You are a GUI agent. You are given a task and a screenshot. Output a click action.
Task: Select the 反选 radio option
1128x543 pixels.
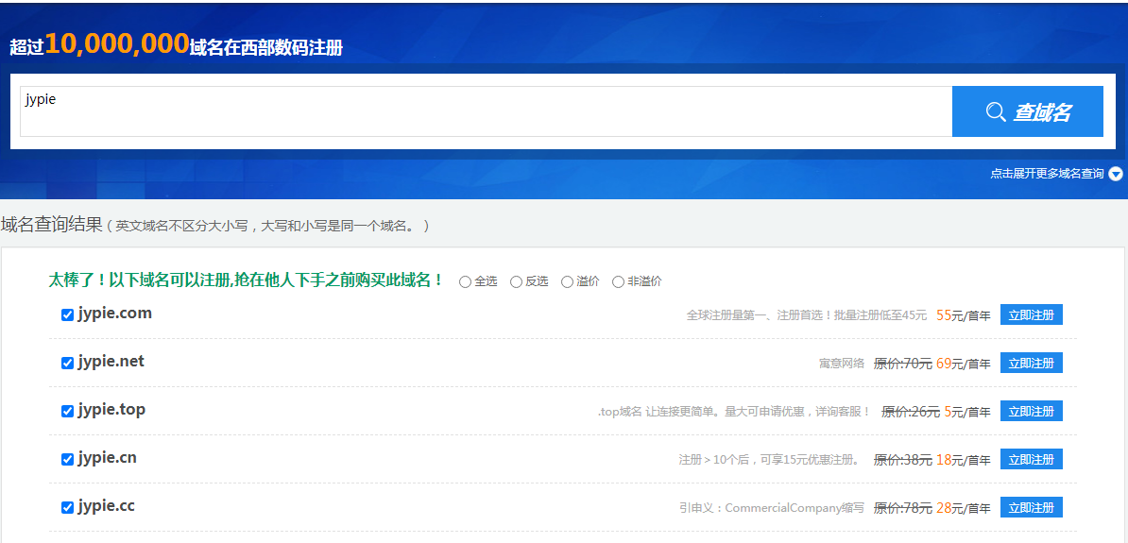(516, 281)
